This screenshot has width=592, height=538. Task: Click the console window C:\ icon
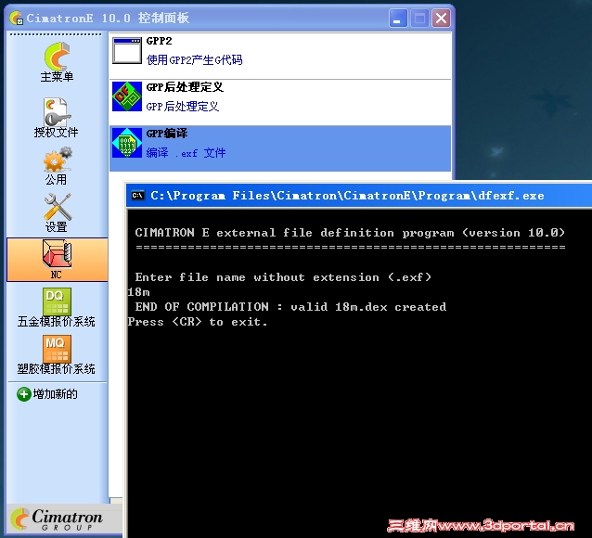[138, 195]
